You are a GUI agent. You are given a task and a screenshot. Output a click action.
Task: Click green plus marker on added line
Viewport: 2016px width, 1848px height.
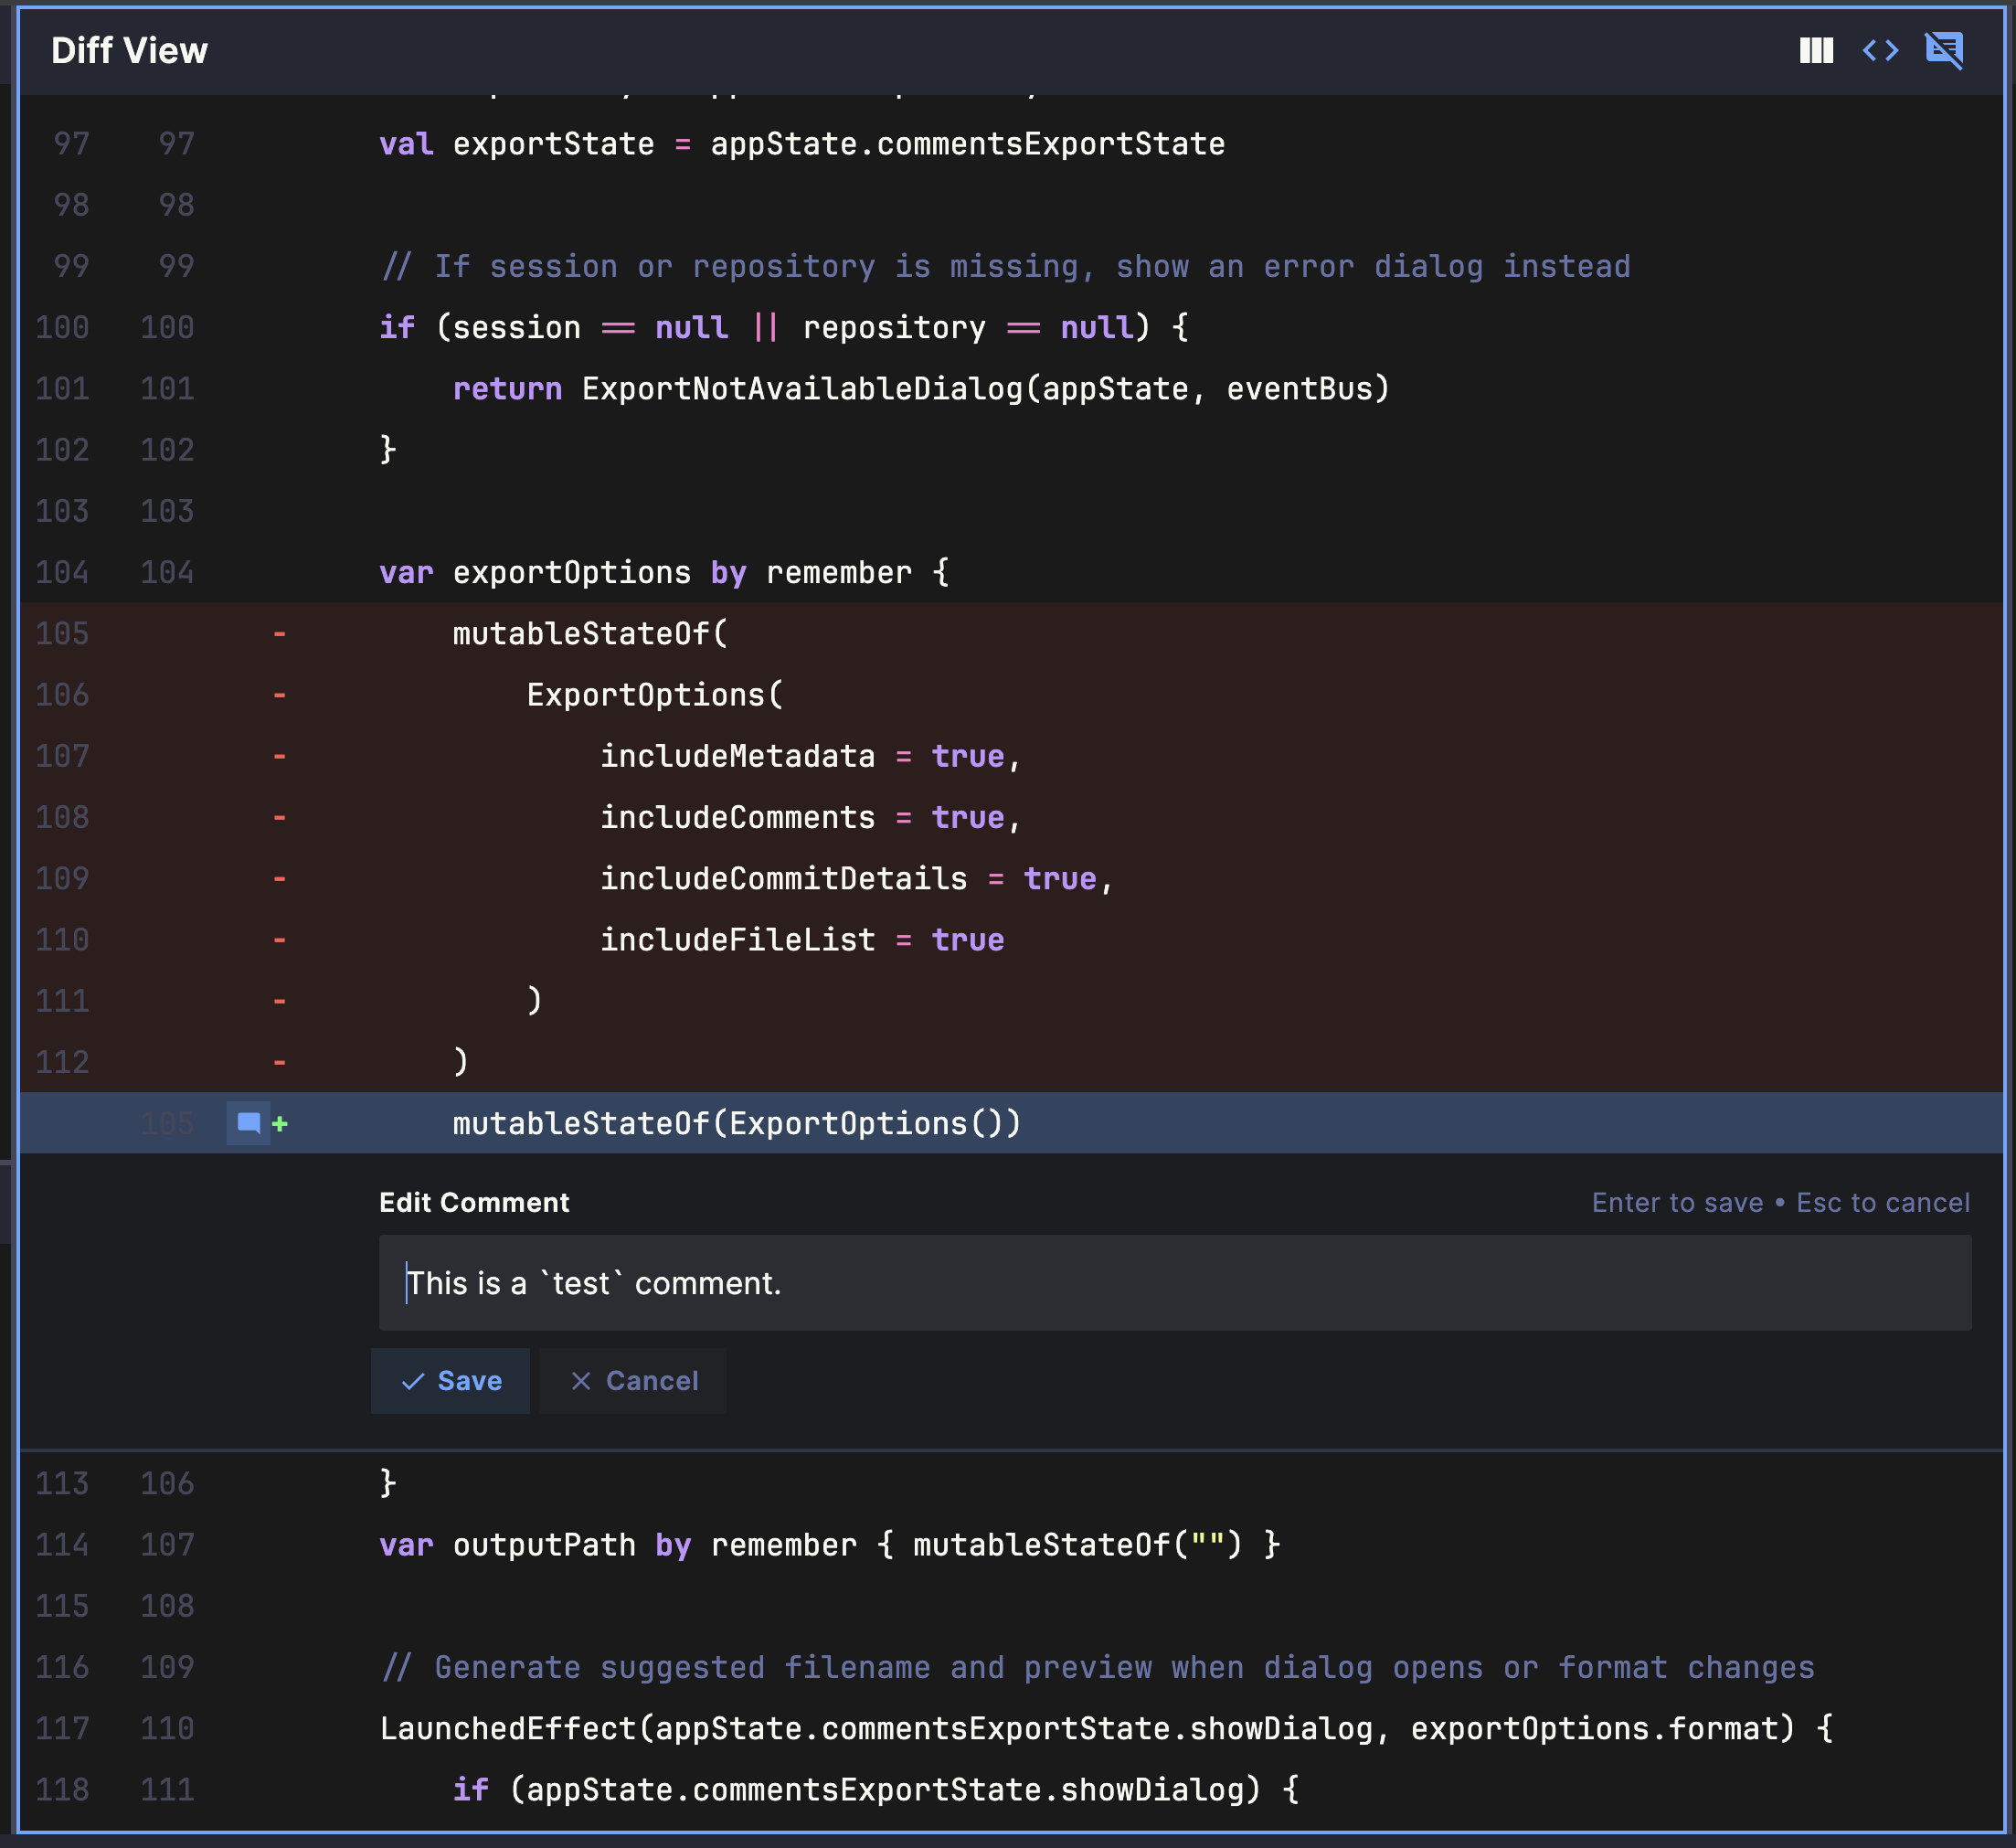point(280,1124)
